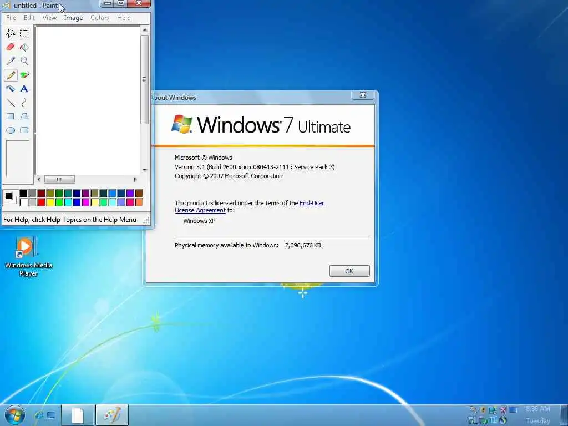
Task: Click the Paint vertical scrollbar thumb
Action: point(145,79)
